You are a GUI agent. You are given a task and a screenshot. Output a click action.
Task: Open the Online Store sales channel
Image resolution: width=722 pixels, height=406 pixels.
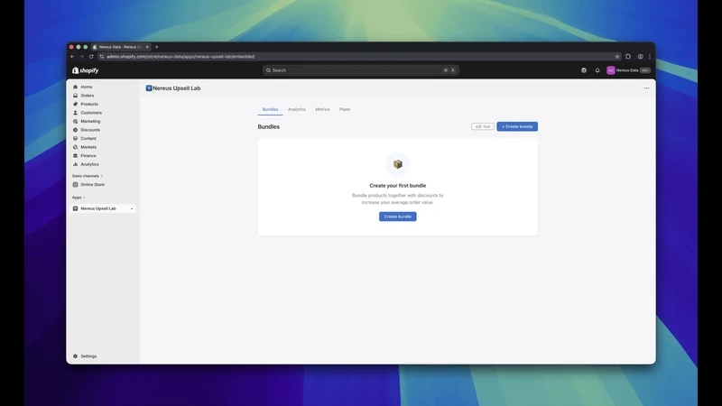92,185
